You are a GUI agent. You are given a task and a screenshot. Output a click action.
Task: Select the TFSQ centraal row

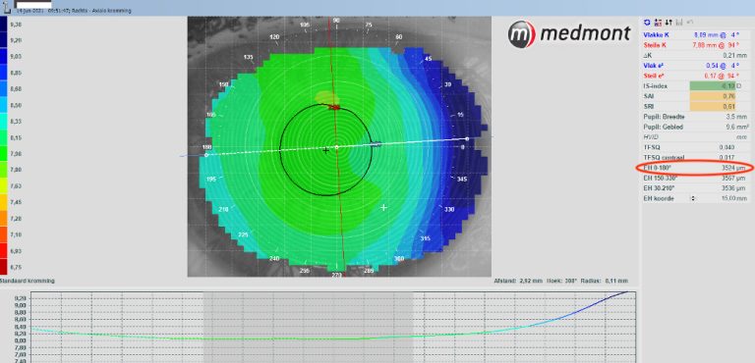point(696,157)
